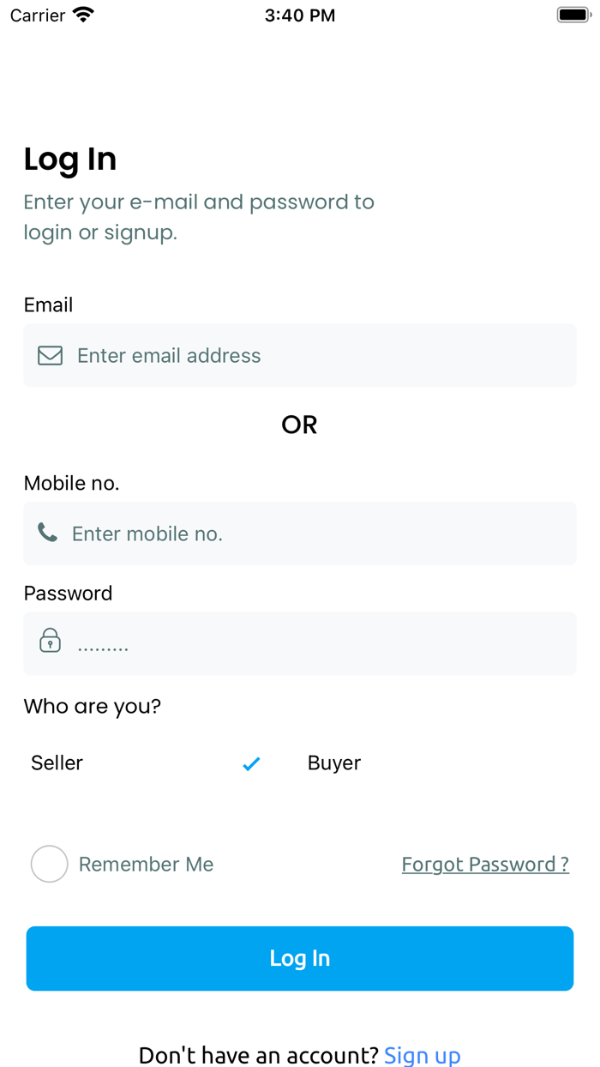Click the Log In page heading
The image size is (600, 1067).
point(69,159)
